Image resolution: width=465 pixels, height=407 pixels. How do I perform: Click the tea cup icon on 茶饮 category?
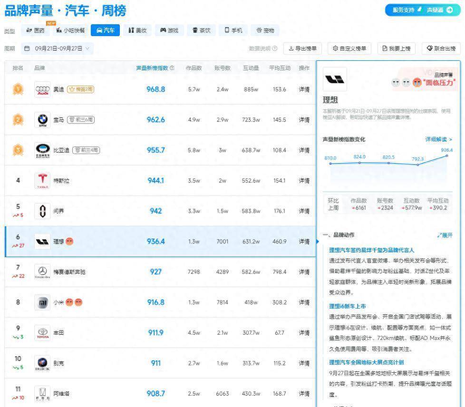coord(194,30)
